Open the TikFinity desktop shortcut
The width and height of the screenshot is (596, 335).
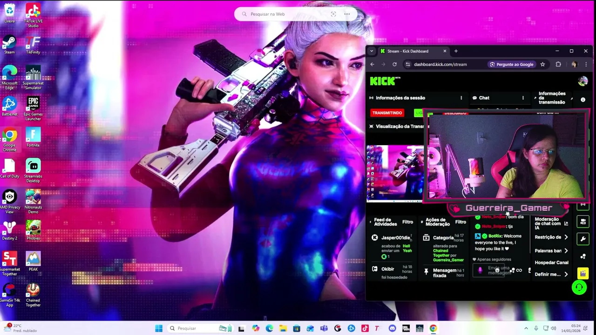coord(33,45)
